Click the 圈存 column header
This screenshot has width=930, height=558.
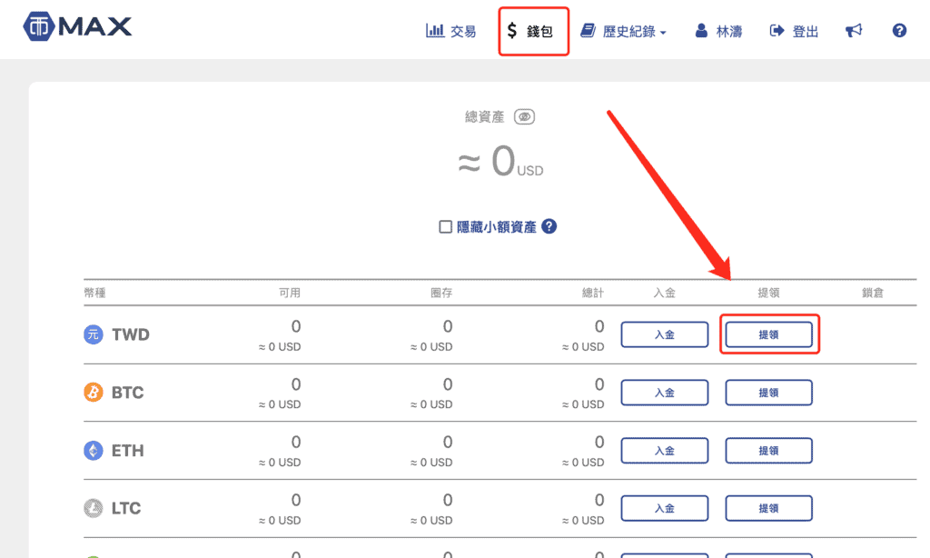coord(441,293)
